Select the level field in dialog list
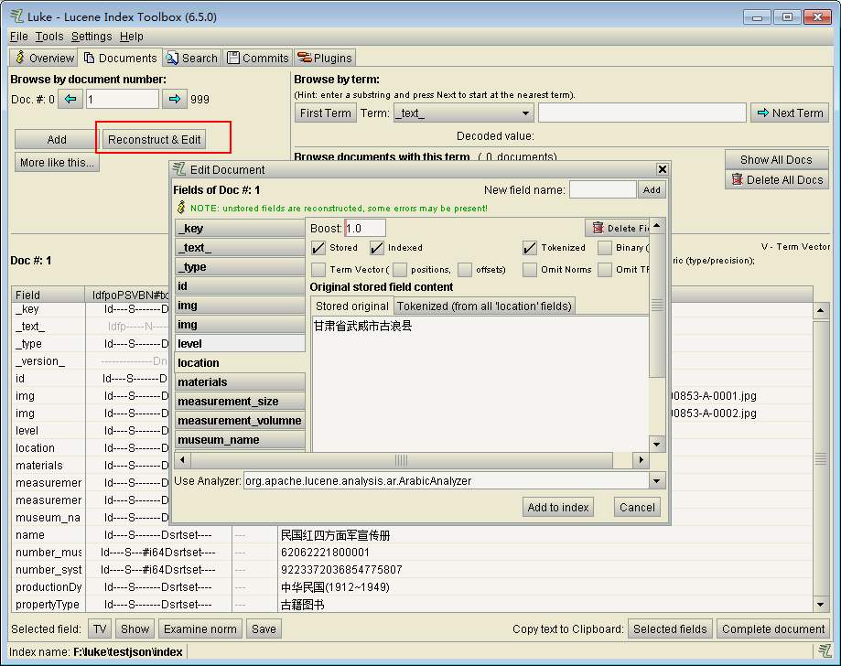The image size is (841, 666). coord(240,344)
